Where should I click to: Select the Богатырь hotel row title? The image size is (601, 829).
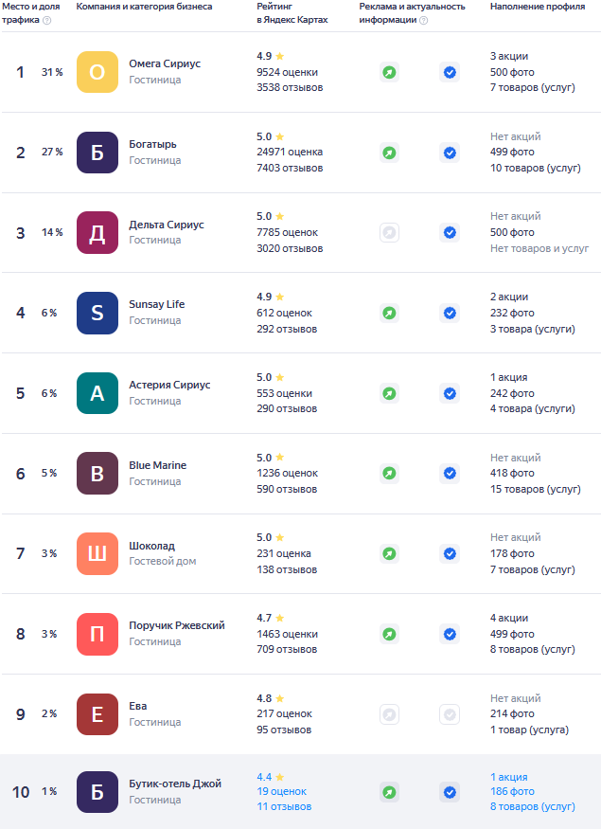[x=152, y=144]
